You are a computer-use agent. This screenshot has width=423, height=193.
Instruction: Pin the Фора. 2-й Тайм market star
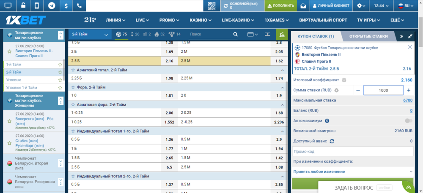tap(73, 87)
